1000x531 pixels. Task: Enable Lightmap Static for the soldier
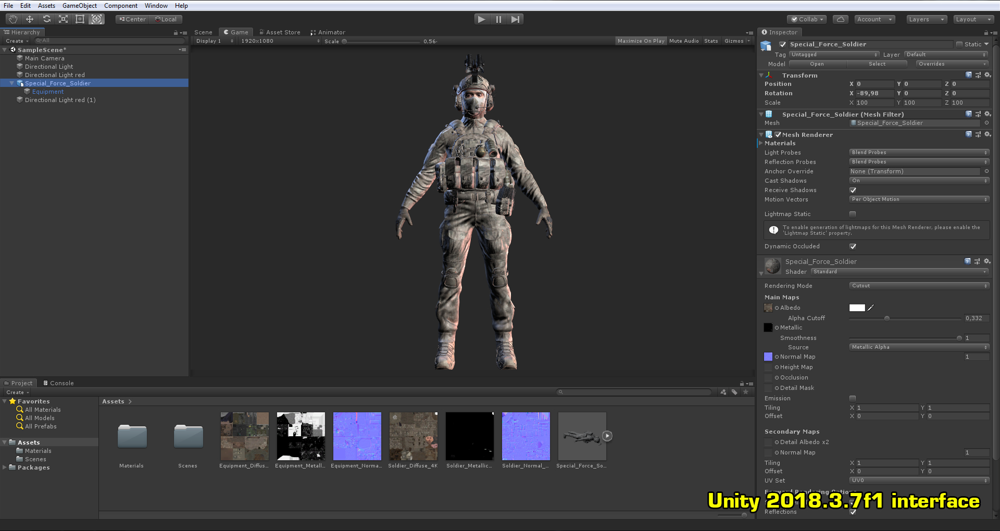click(852, 213)
